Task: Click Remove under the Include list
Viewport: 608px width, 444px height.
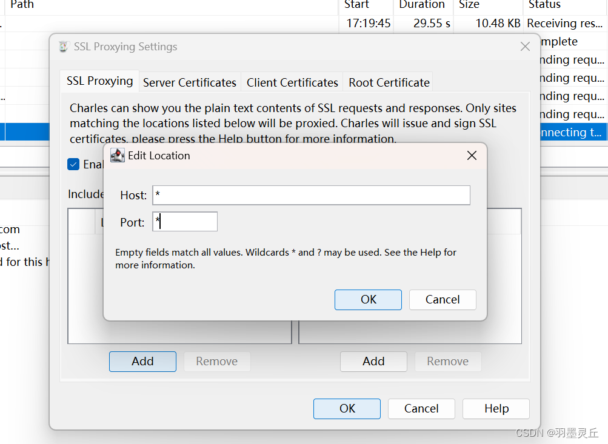Action: point(217,361)
